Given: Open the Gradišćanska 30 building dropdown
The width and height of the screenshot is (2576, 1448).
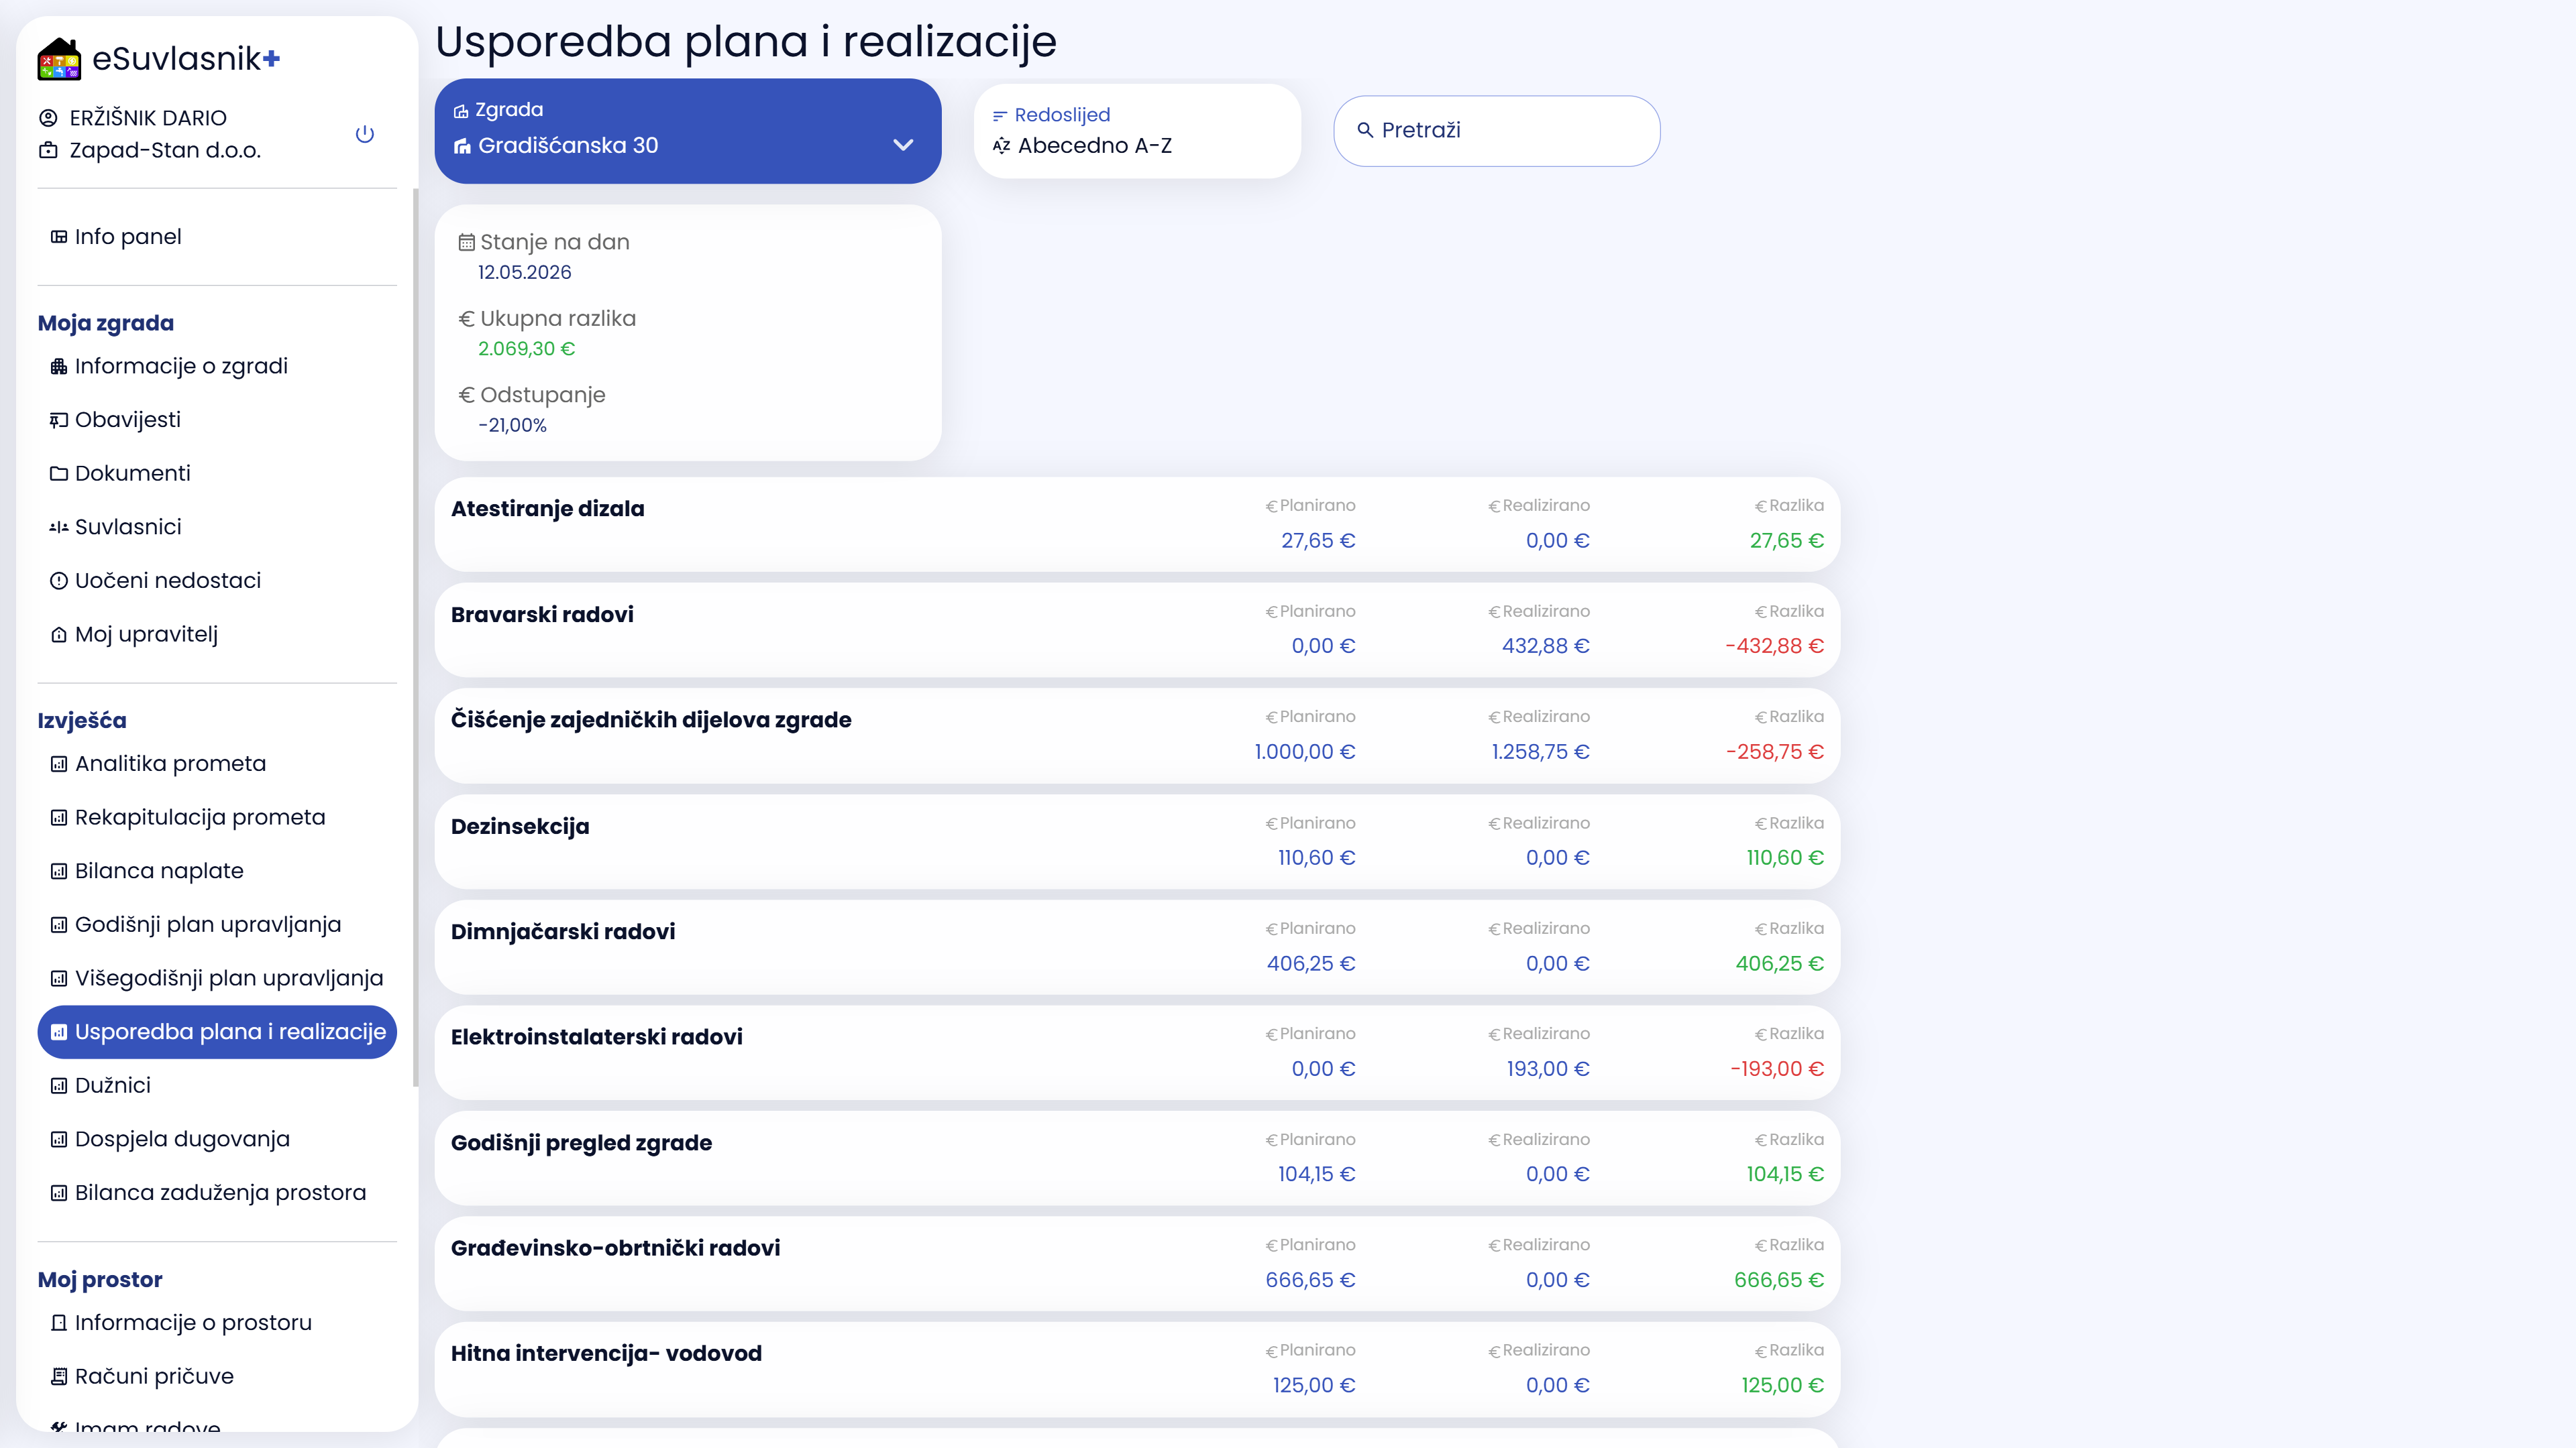Looking at the screenshot, I should click(688, 131).
